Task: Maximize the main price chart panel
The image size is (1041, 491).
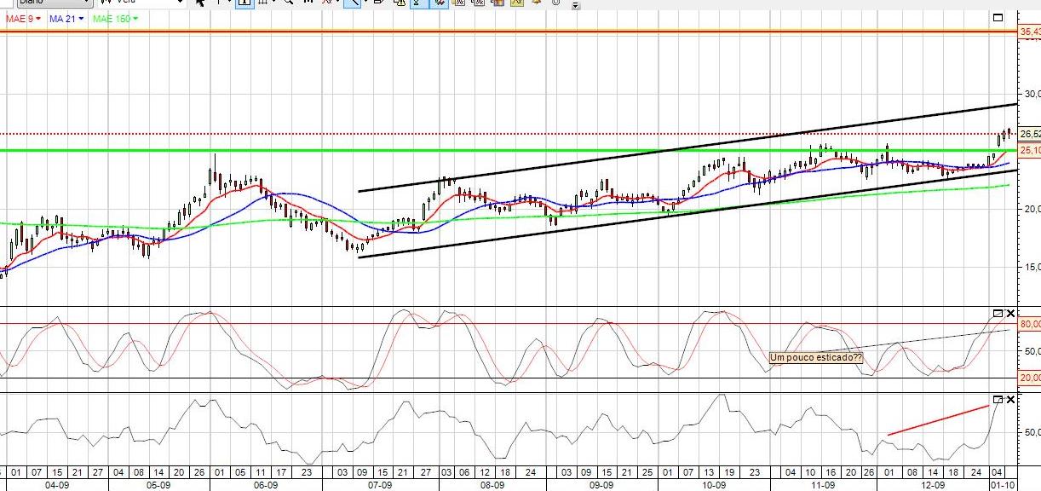Action: coord(998,17)
